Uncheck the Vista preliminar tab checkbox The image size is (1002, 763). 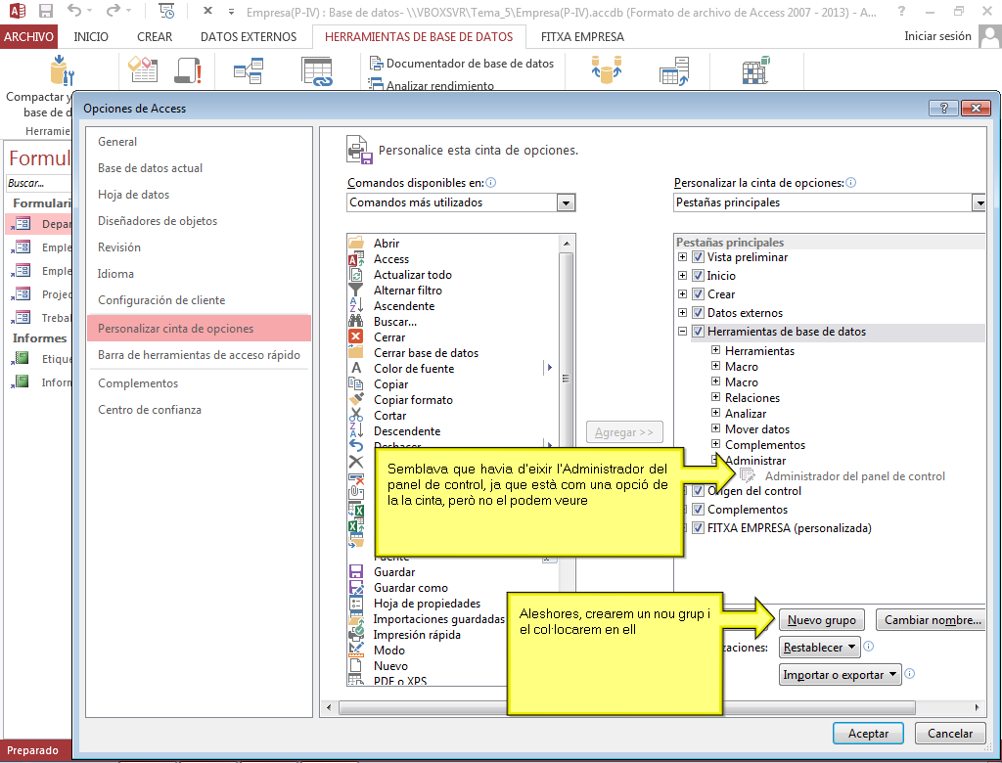pos(699,257)
